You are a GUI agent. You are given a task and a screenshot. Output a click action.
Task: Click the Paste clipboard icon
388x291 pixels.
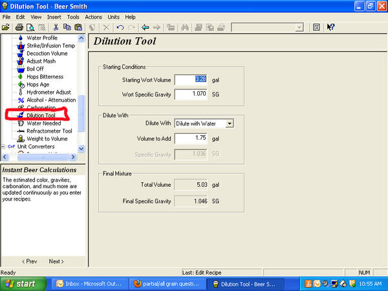coord(78,27)
